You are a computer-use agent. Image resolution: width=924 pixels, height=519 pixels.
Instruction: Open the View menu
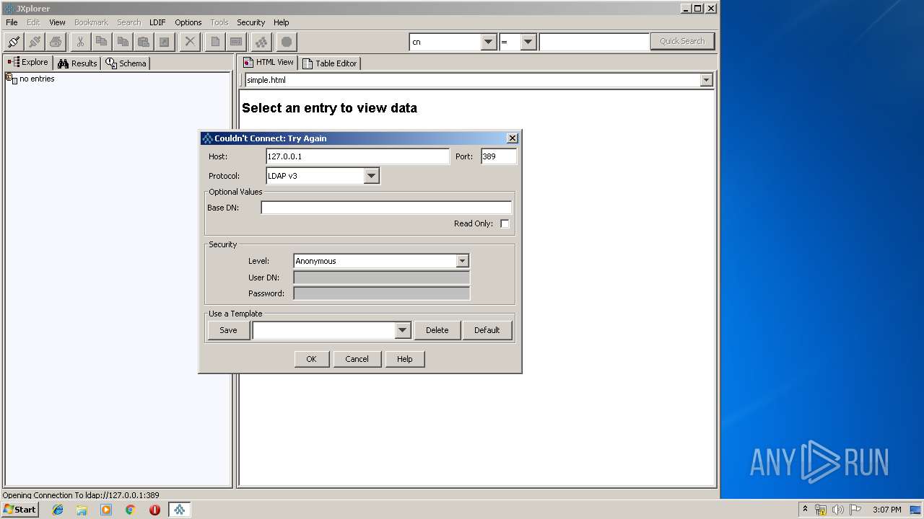pos(57,22)
